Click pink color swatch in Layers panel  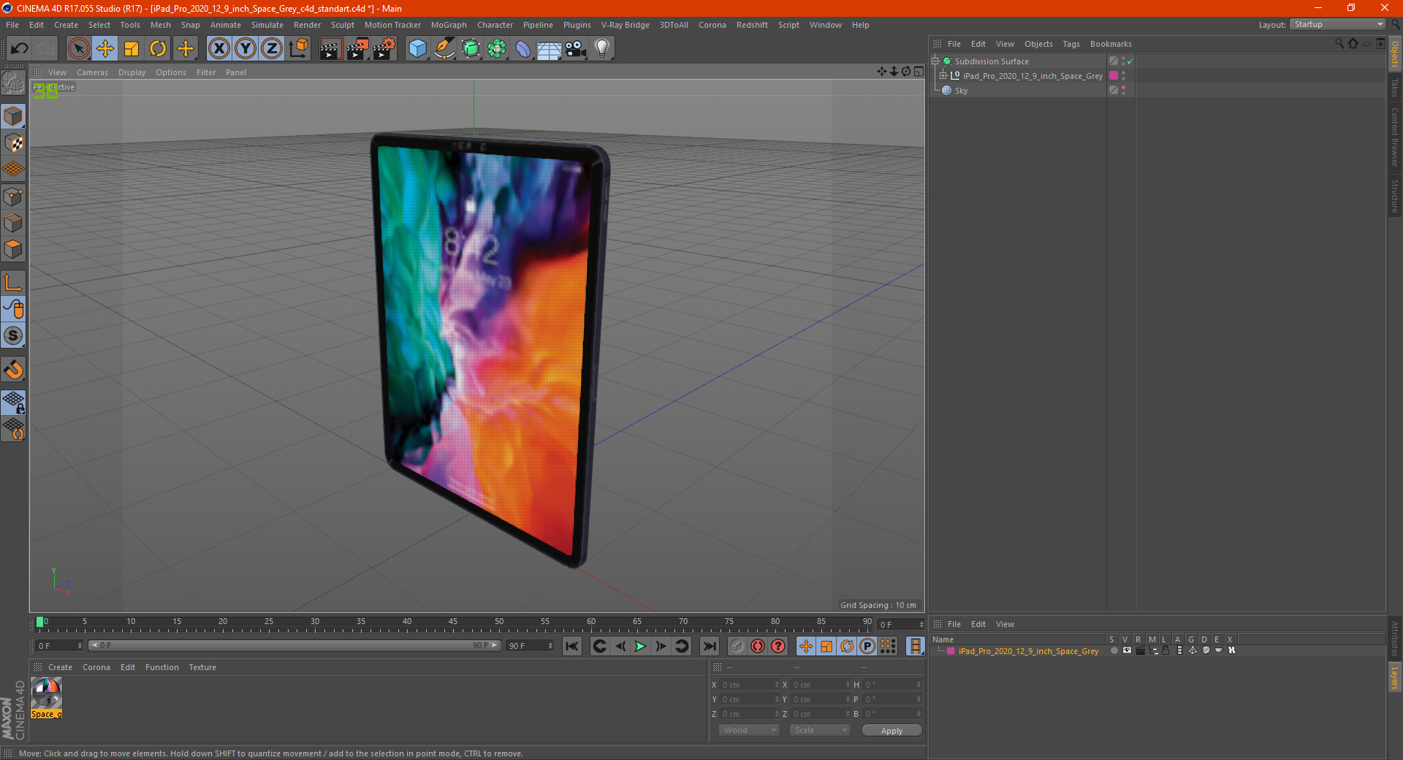tap(951, 650)
